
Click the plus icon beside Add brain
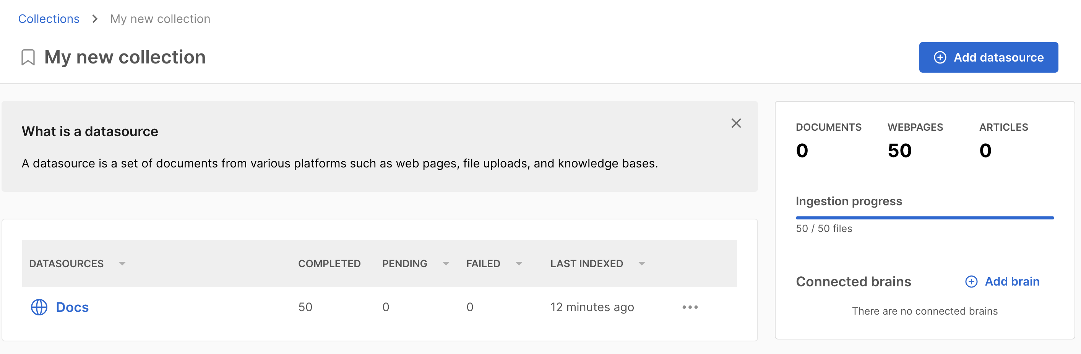coord(971,281)
